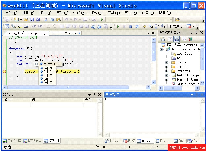
Task: Collapse the tarray datatip minus expander
Action: (37, 64)
